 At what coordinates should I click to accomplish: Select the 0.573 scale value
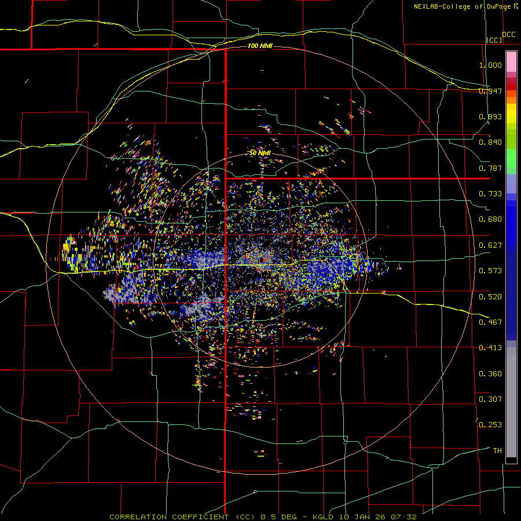tap(490, 271)
